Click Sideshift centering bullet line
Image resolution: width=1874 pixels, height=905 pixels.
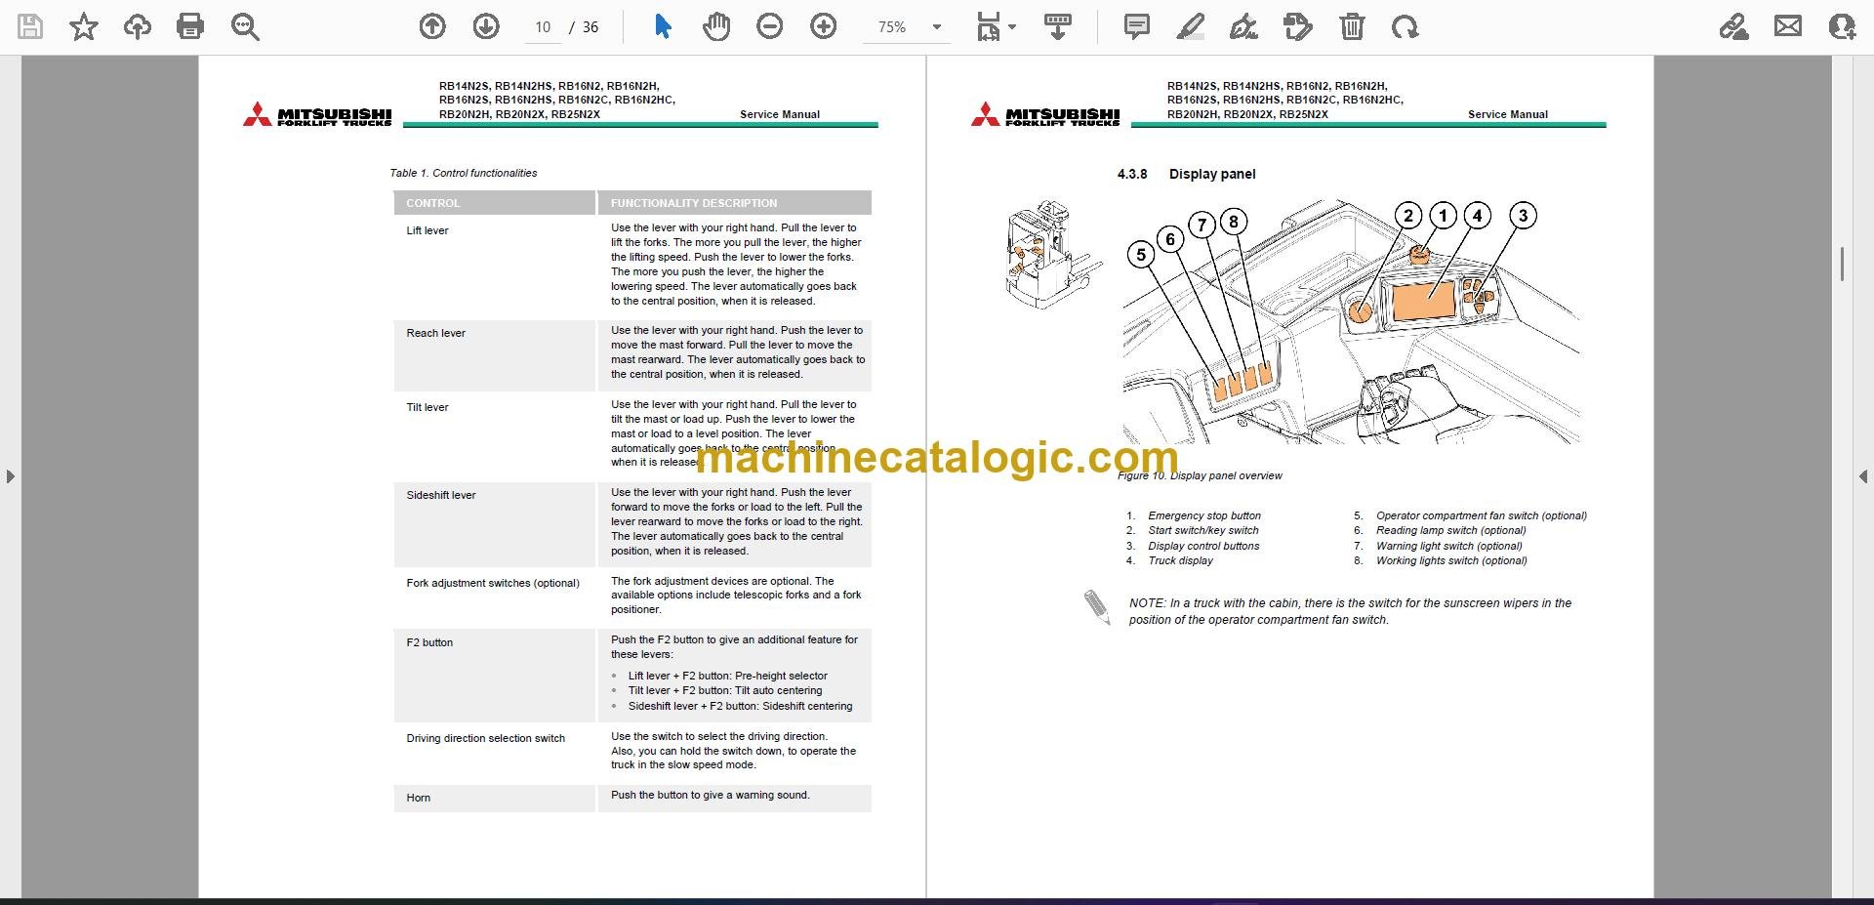[x=740, y=706]
